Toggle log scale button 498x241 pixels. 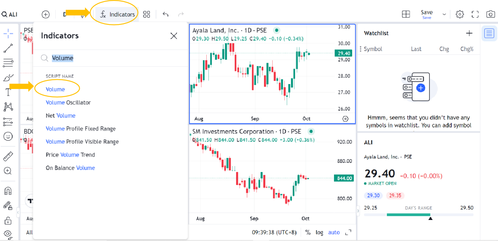tap(319, 232)
